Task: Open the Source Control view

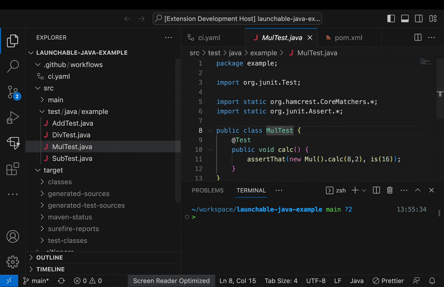Action: point(13,92)
